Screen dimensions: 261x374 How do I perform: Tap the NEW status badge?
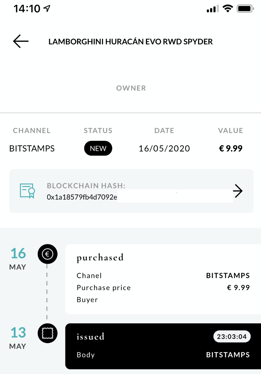pyautogui.click(x=98, y=148)
